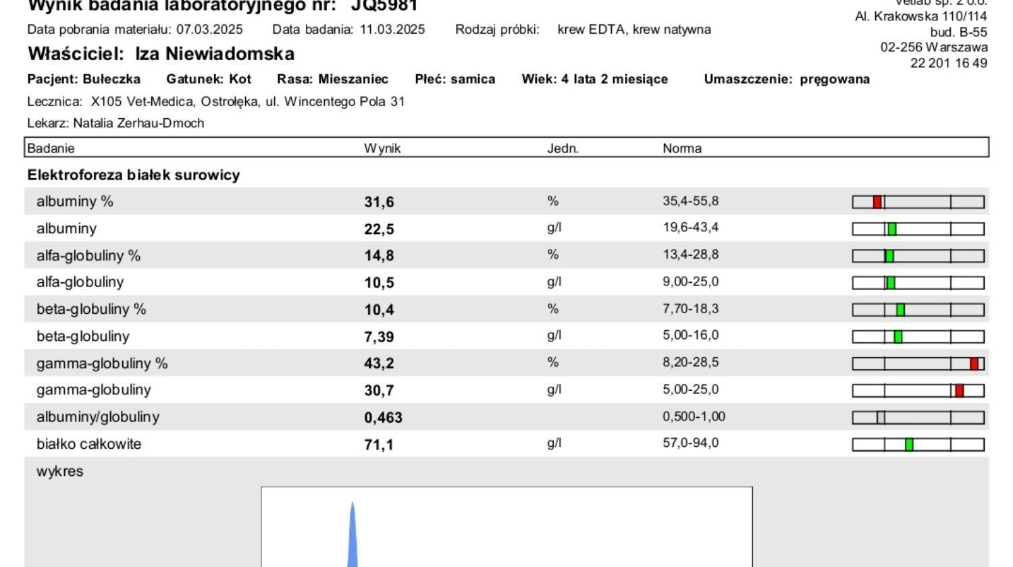The image size is (1013, 567).
Task: Click the 'alfa-globuliny %' row label
Action: [88, 255]
